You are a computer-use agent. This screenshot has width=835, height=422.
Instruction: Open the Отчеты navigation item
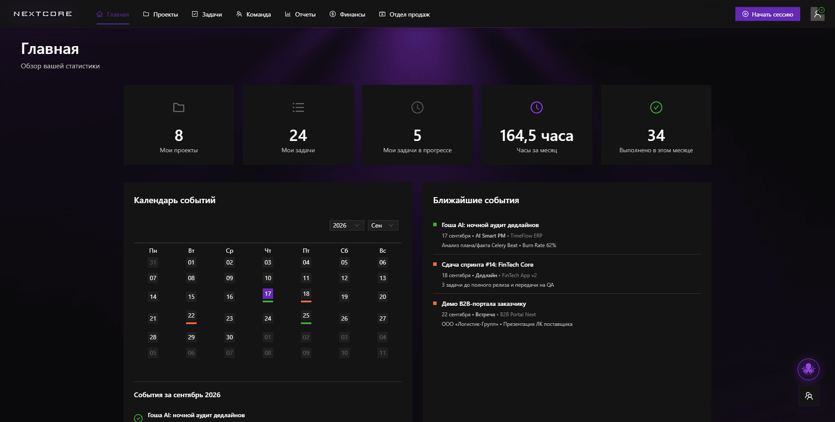click(300, 14)
